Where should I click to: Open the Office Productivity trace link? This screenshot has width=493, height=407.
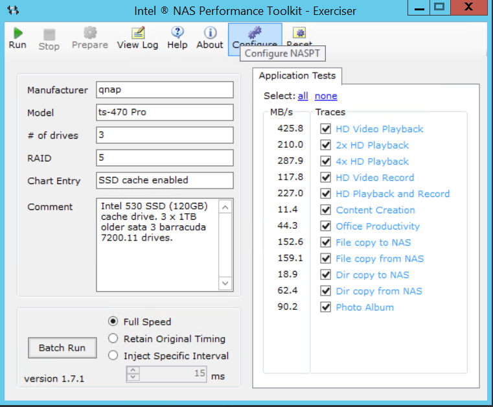pos(378,226)
